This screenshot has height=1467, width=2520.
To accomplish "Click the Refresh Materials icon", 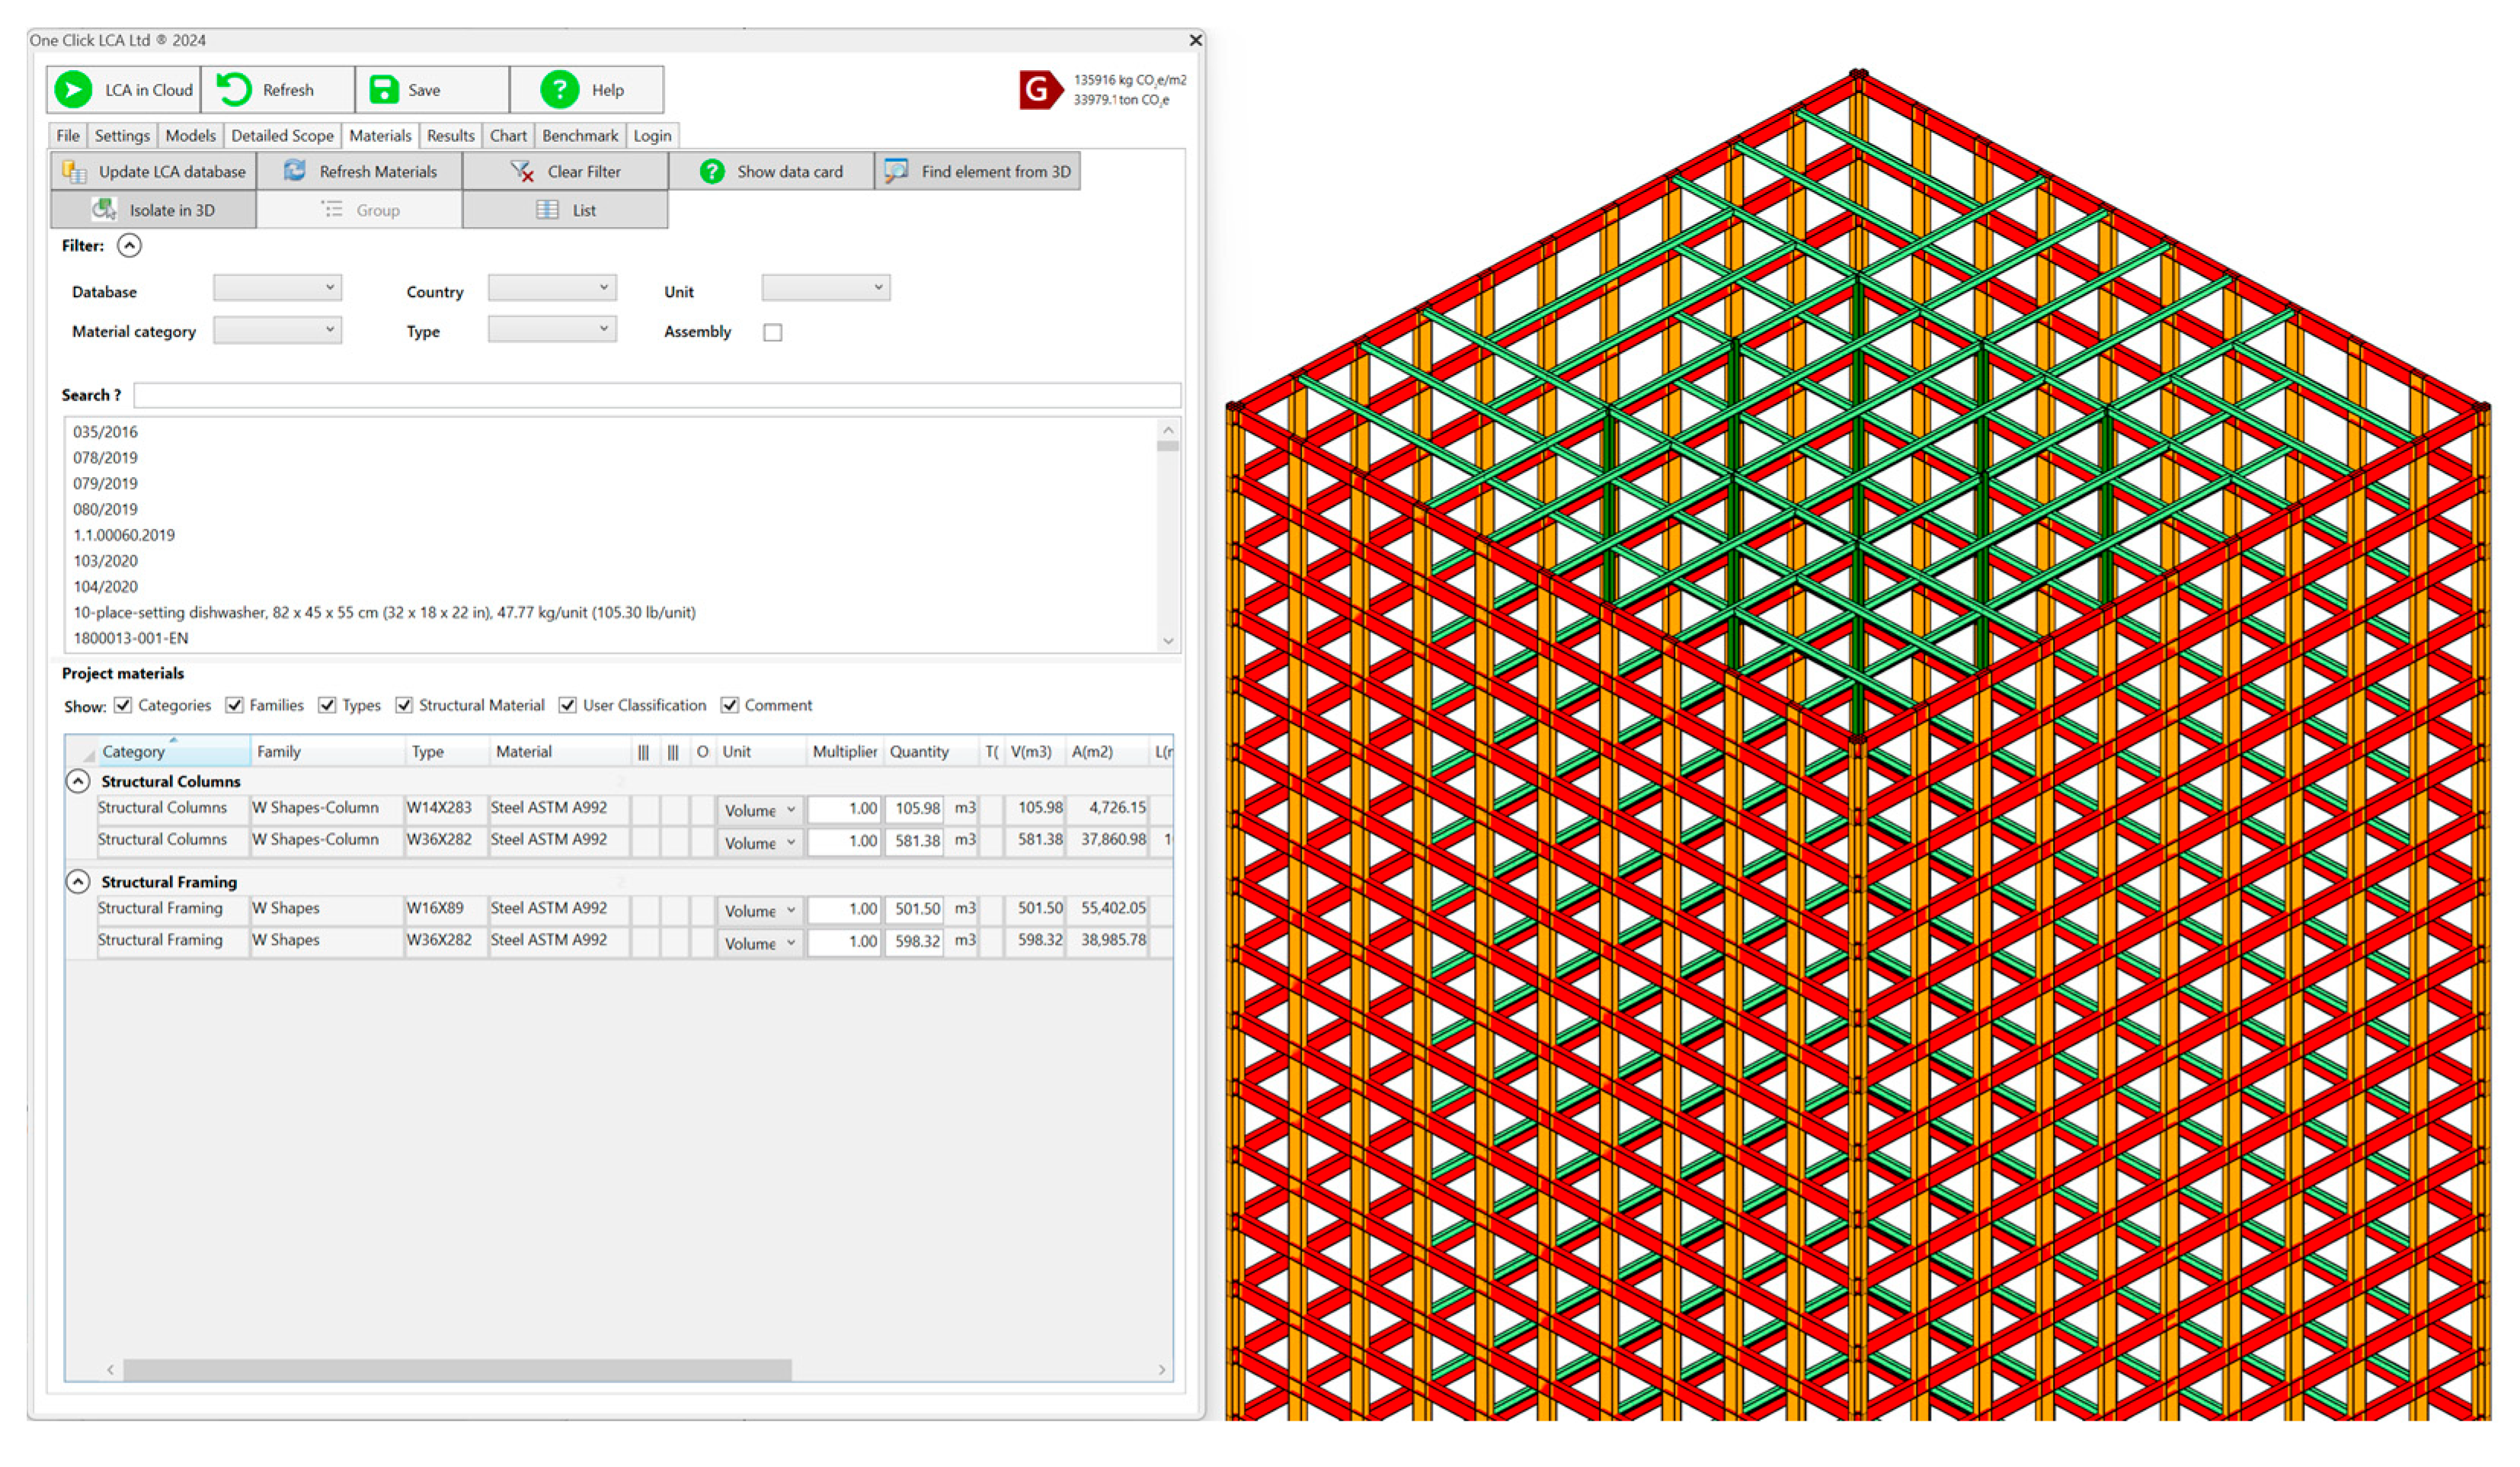I will coord(294,171).
